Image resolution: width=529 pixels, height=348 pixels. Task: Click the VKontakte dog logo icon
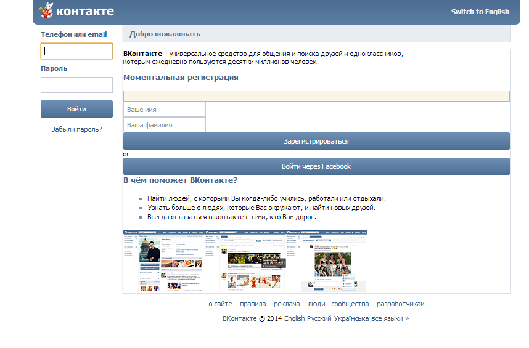click(x=46, y=10)
